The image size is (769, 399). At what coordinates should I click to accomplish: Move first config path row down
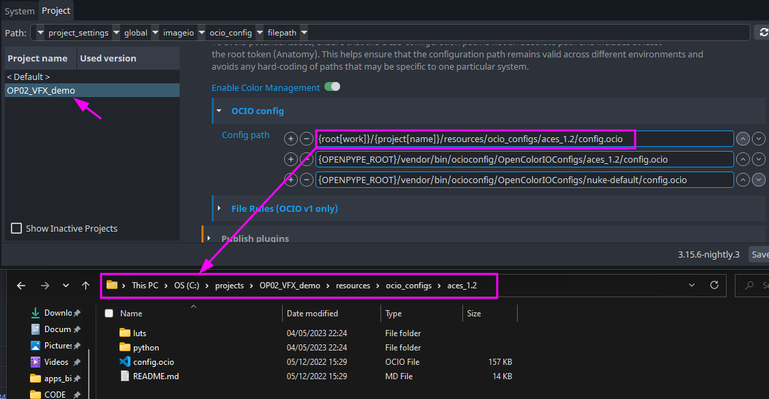(x=759, y=139)
